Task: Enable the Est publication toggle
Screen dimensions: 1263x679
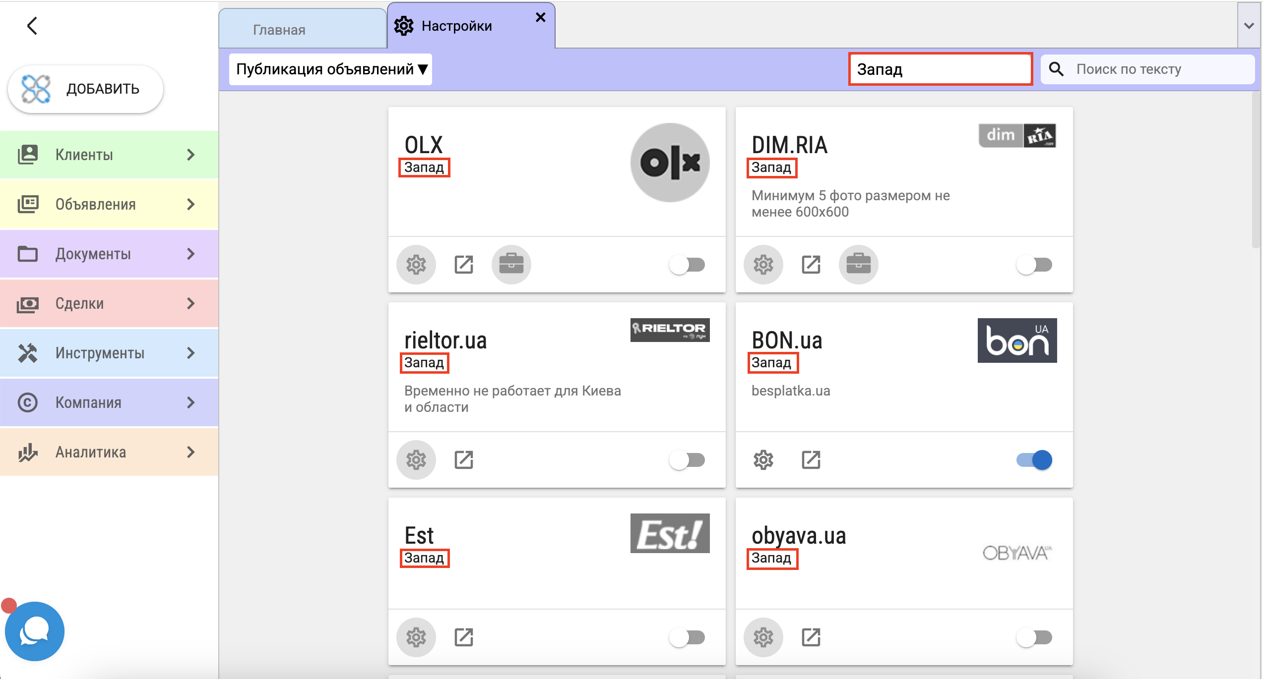Action: pos(687,637)
